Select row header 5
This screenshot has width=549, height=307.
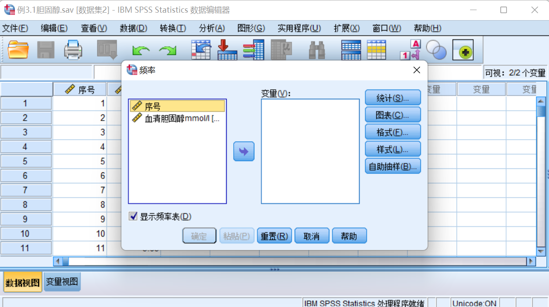pyautogui.click(x=26, y=161)
